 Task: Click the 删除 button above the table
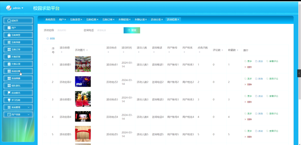[51, 38]
